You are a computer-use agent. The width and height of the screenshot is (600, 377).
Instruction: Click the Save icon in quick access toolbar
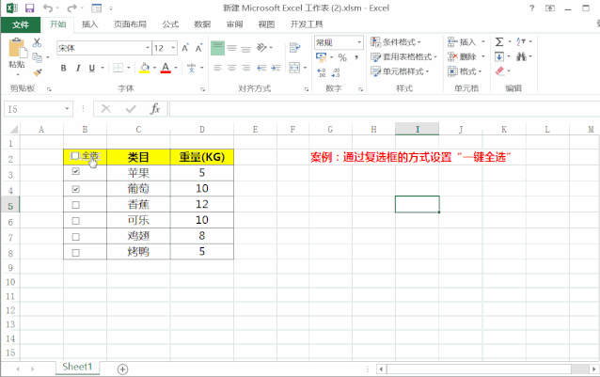click(x=29, y=8)
